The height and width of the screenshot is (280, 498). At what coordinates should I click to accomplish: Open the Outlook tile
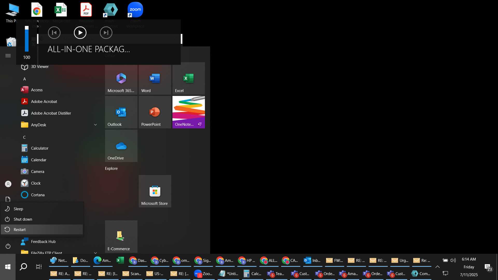click(121, 112)
